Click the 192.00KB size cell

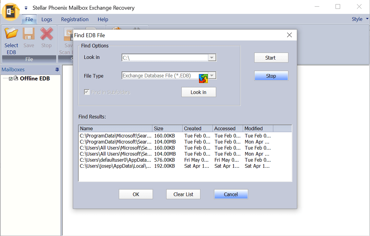click(165, 166)
